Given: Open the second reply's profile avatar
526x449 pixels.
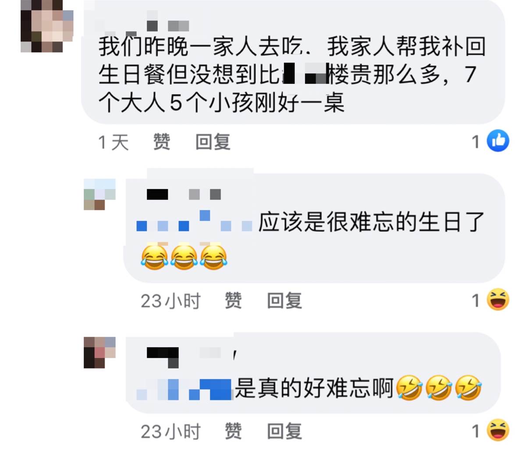Looking at the screenshot, I should [x=100, y=353].
